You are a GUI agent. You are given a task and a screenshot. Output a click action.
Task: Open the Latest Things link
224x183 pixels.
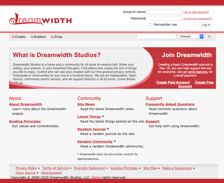coord(89,117)
